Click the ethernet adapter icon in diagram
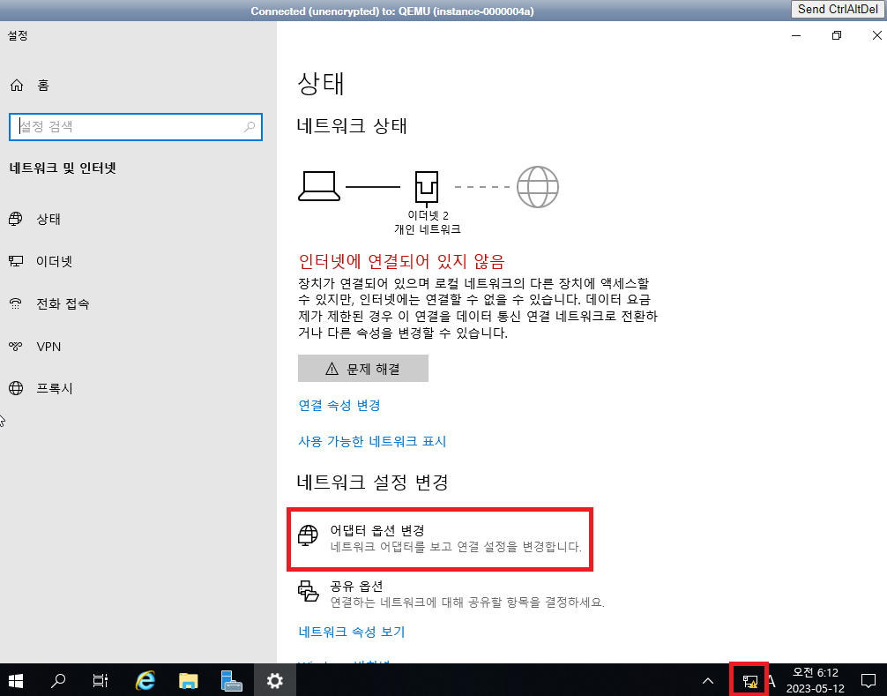Screen dimensions: 887x696 (x=427, y=189)
